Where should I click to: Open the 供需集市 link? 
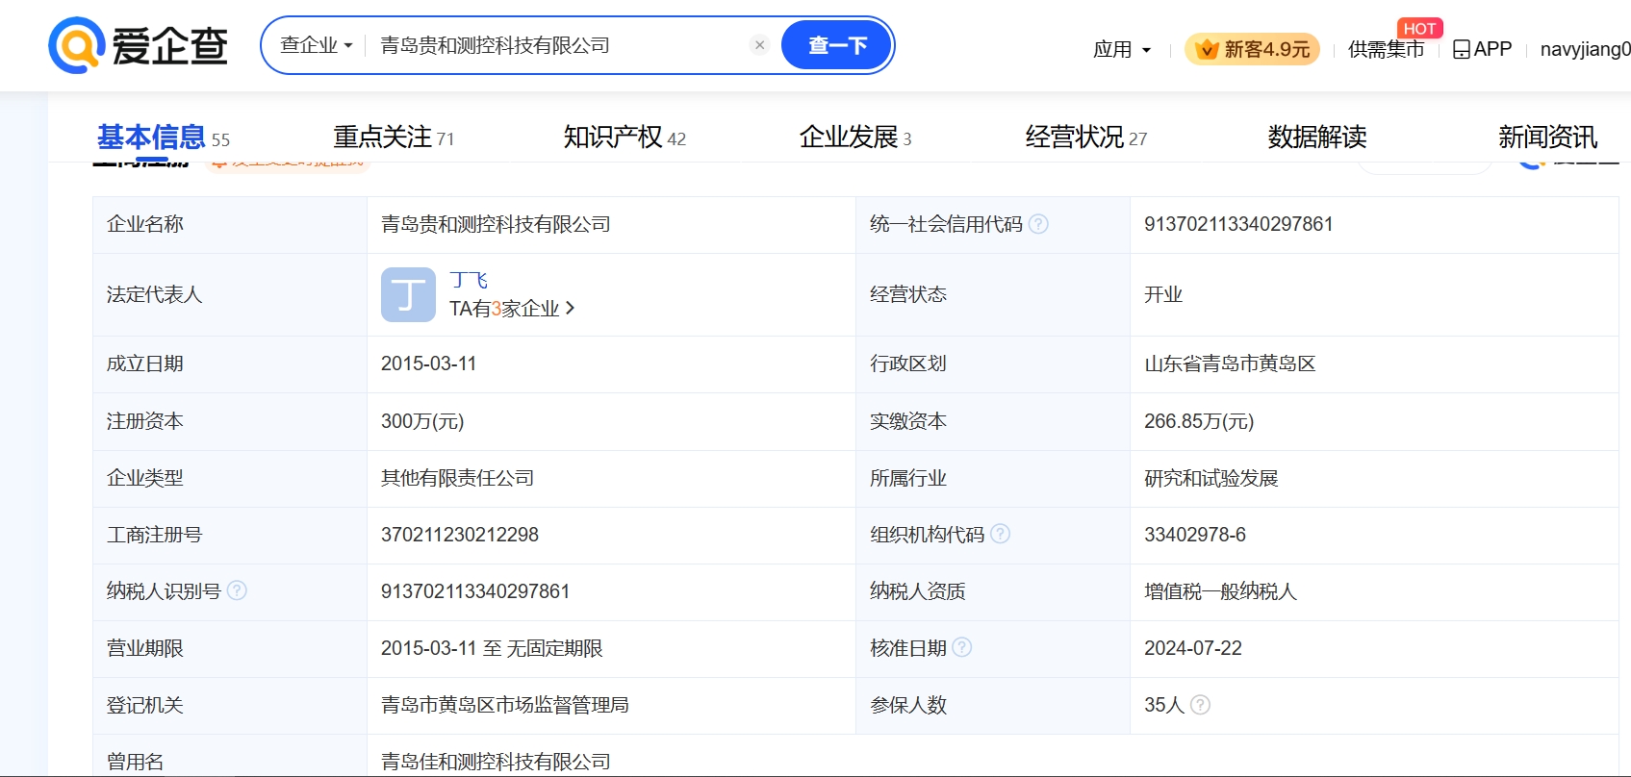click(1386, 49)
